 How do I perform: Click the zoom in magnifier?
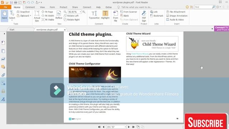pos(84,12)
